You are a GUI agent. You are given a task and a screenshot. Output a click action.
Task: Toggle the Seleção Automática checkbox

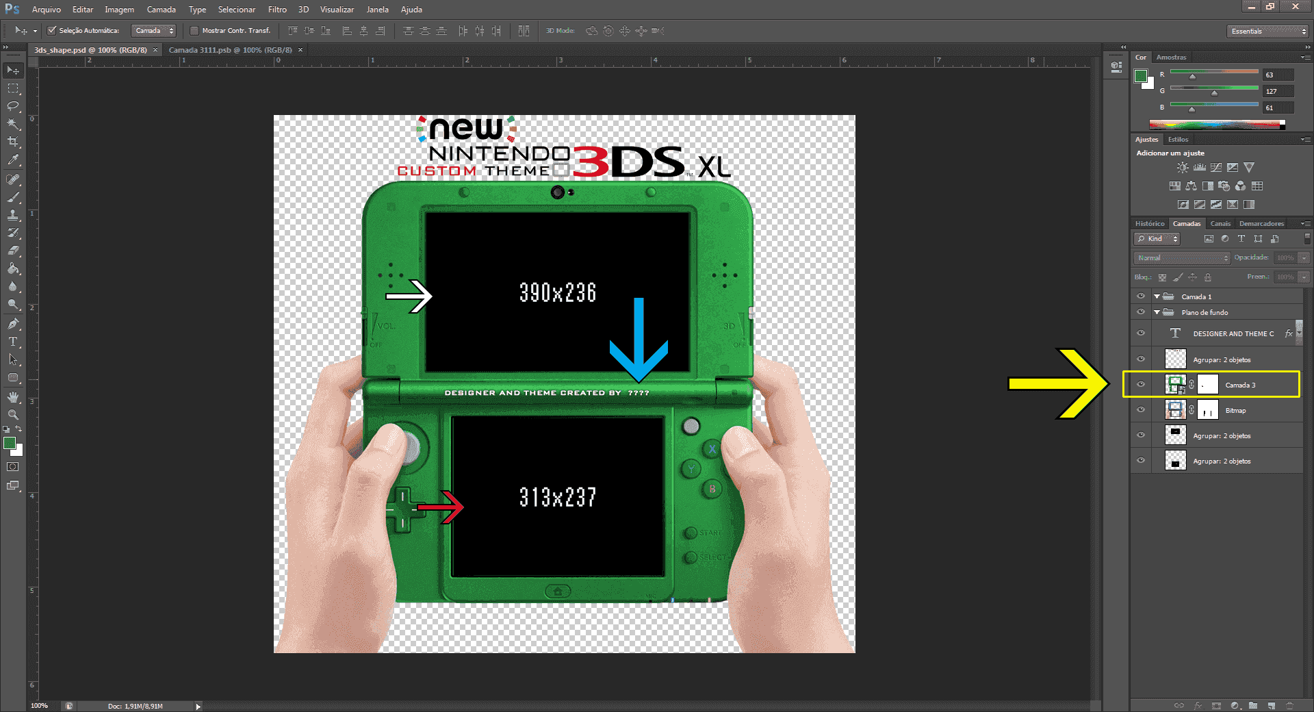click(x=51, y=31)
